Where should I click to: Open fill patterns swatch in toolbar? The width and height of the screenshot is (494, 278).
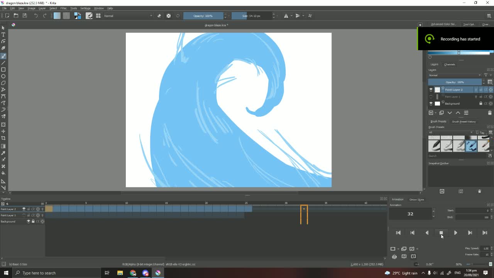click(x=66, y=16)
